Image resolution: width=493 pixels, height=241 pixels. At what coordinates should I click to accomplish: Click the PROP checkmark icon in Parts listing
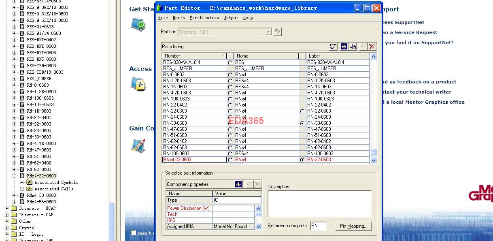click(x=333, y=47)
